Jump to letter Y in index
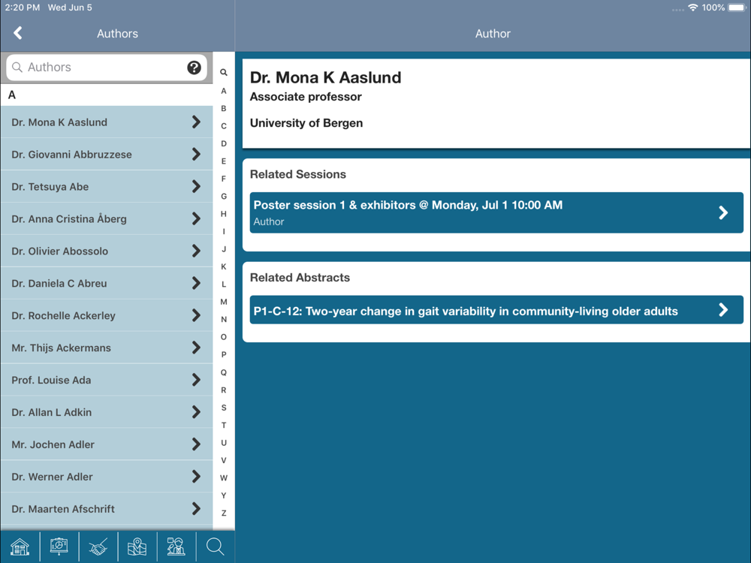The height and width of the screenshot is (563, 751). tap(224, 495)
